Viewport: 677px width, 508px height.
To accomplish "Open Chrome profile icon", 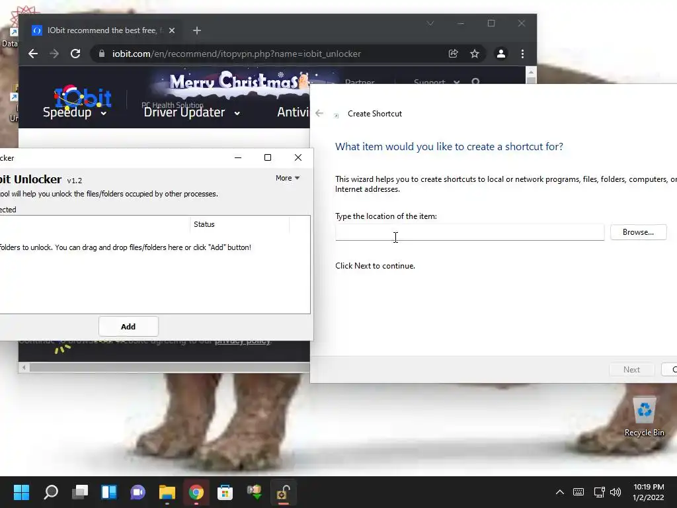I will click(501, 54).
